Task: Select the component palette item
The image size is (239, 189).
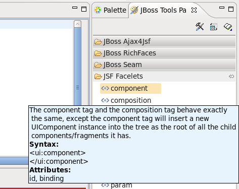Action: pyautogui.click(x=130, y=88)
